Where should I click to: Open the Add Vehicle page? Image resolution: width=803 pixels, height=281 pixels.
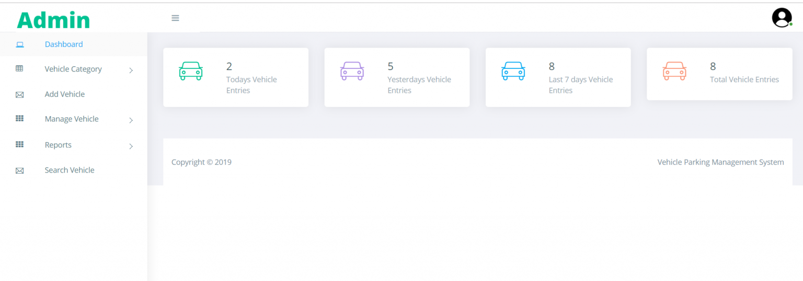coord(65,94)
